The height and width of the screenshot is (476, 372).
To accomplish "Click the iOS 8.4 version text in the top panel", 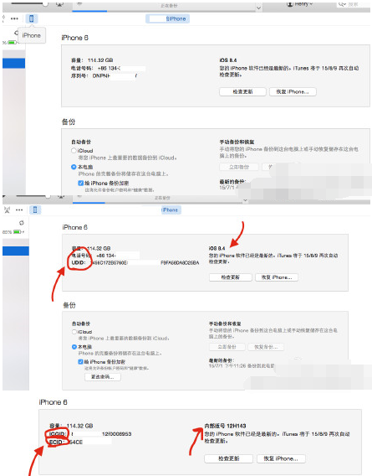I will pyautogui.click(x=228, y=60).
